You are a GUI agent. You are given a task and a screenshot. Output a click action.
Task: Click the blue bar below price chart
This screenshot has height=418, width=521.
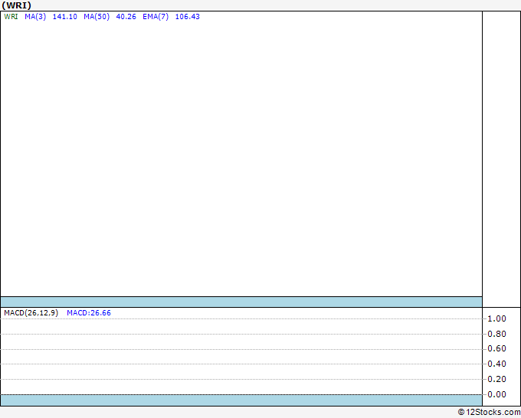(241, 302)
